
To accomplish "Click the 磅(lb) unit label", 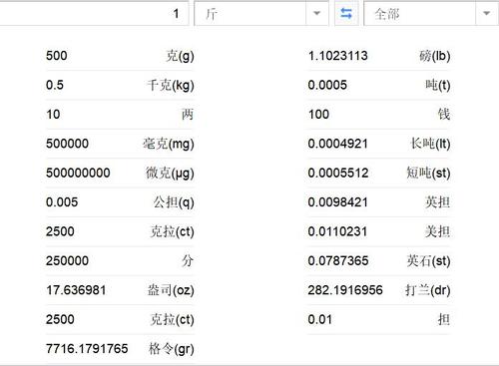I will point(434,56).
